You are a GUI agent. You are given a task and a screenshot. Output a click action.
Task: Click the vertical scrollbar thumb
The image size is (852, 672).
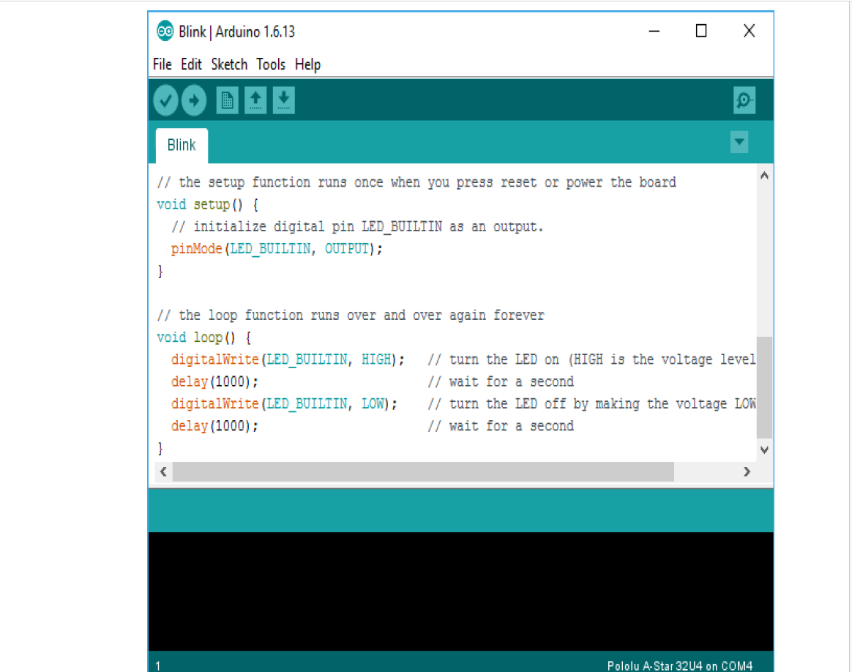(764, 387)
